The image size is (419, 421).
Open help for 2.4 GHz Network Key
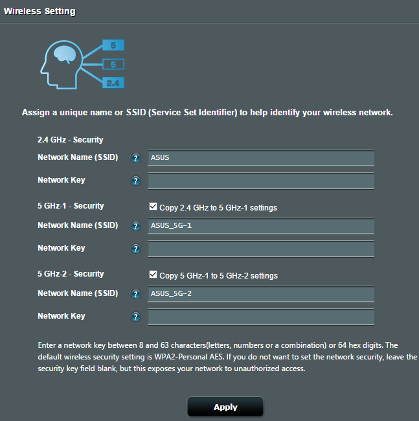[x=135, y=181]
